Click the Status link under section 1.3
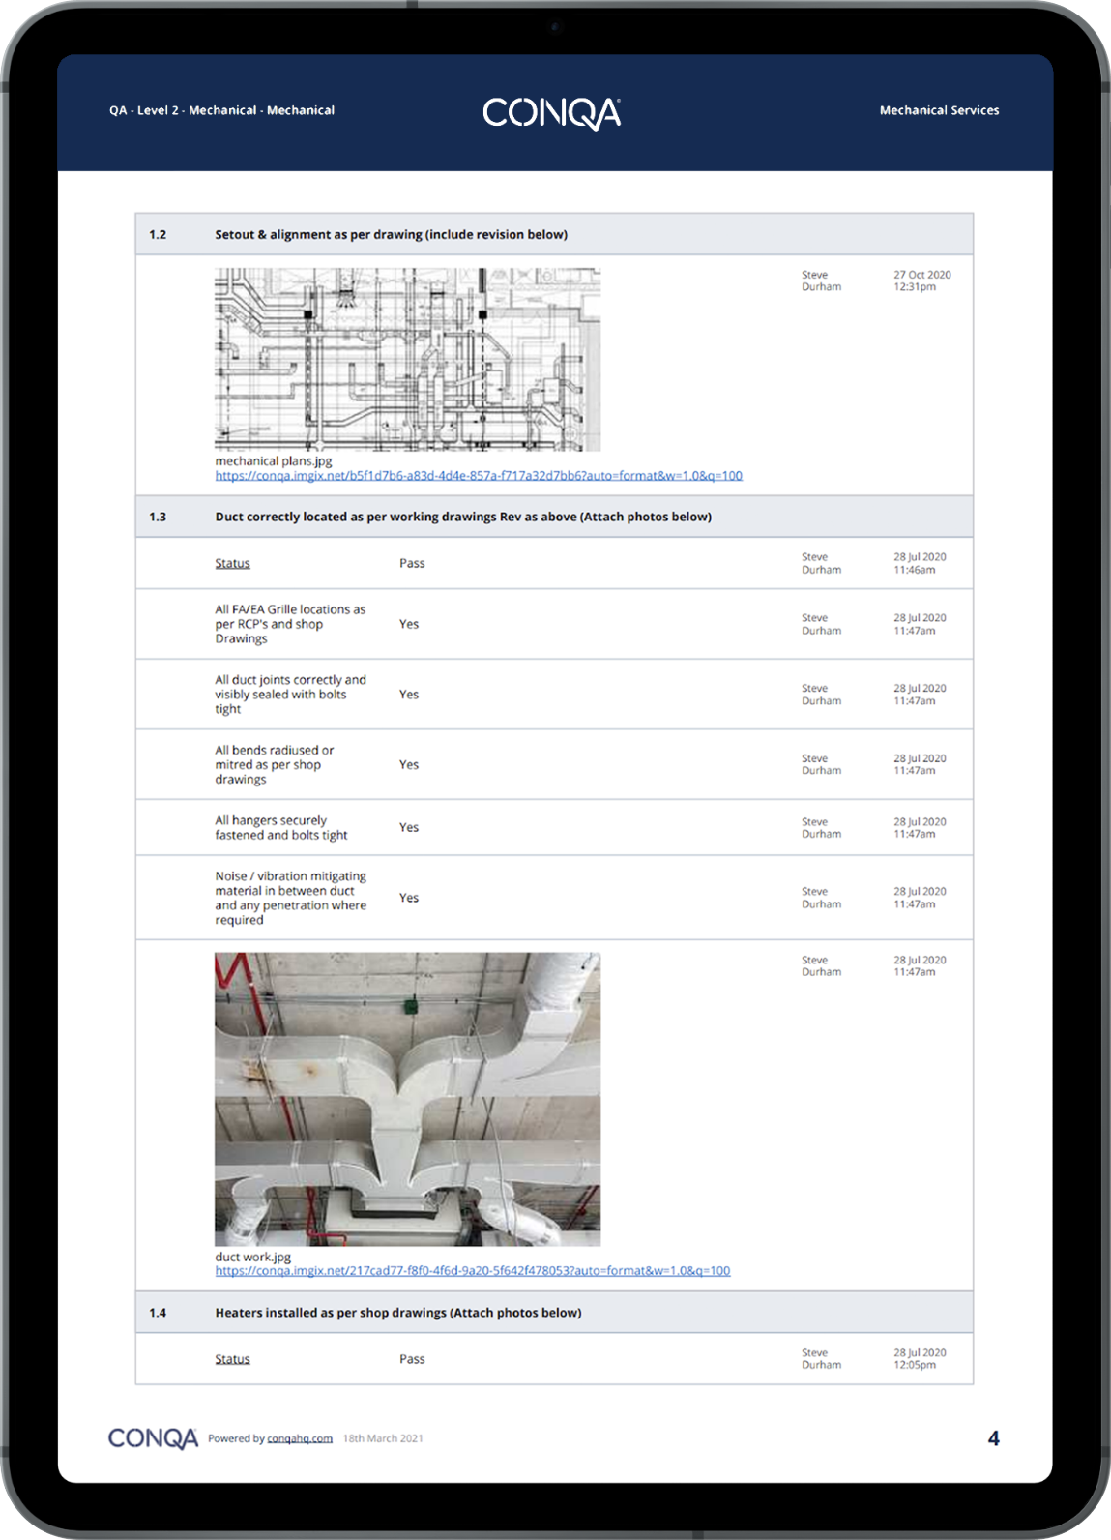Image resolution: width=1111 pixels, height=1540 pixels. coord(232,563)
